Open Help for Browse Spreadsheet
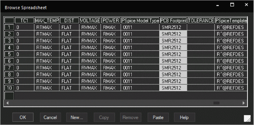 click(x=184, y=117)
